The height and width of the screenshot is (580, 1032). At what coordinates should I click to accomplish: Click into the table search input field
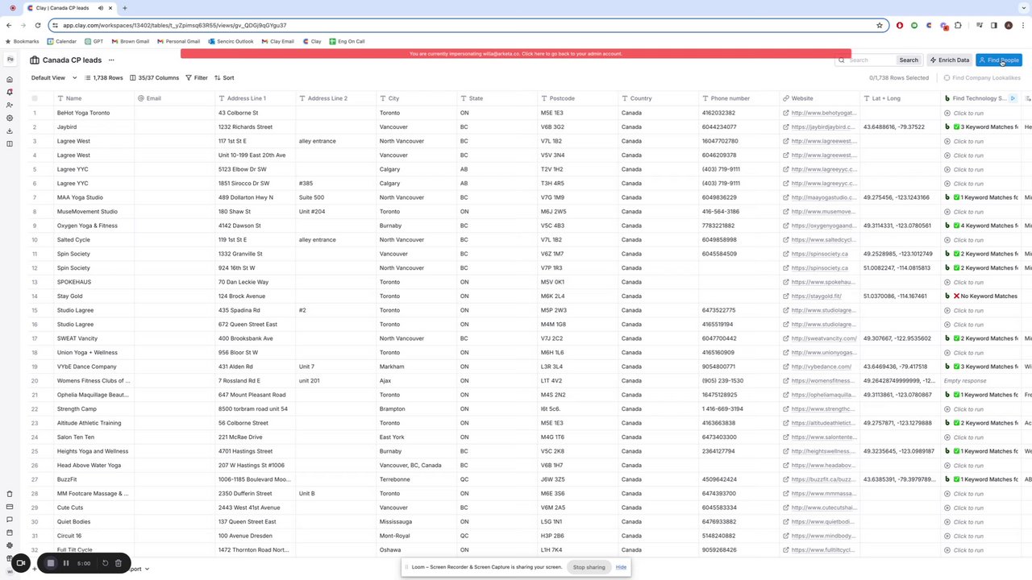(x=867, y=60)
